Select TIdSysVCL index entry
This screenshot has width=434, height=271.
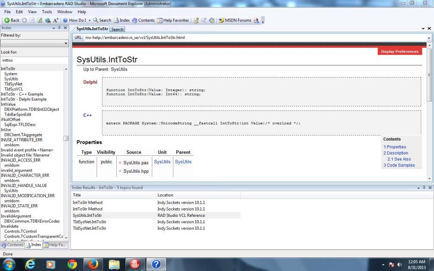pyautogui.click(x=14, y=89)
